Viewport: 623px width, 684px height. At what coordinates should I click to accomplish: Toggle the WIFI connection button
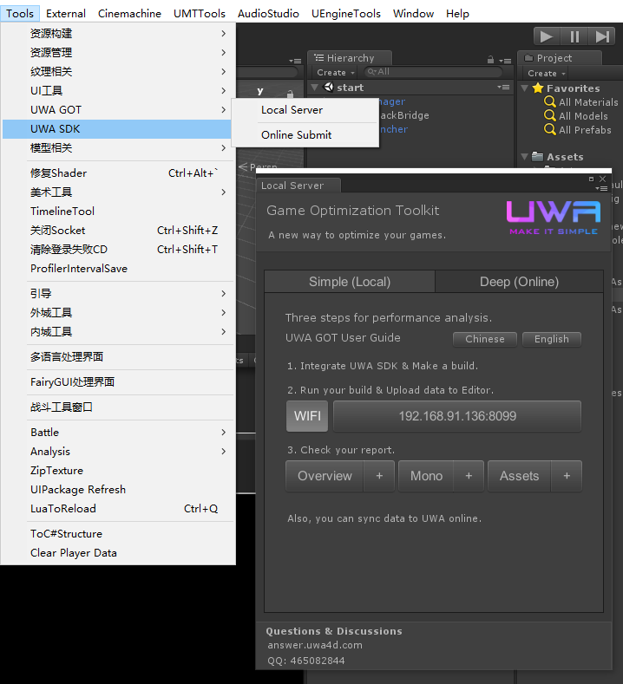click(307, 416)
